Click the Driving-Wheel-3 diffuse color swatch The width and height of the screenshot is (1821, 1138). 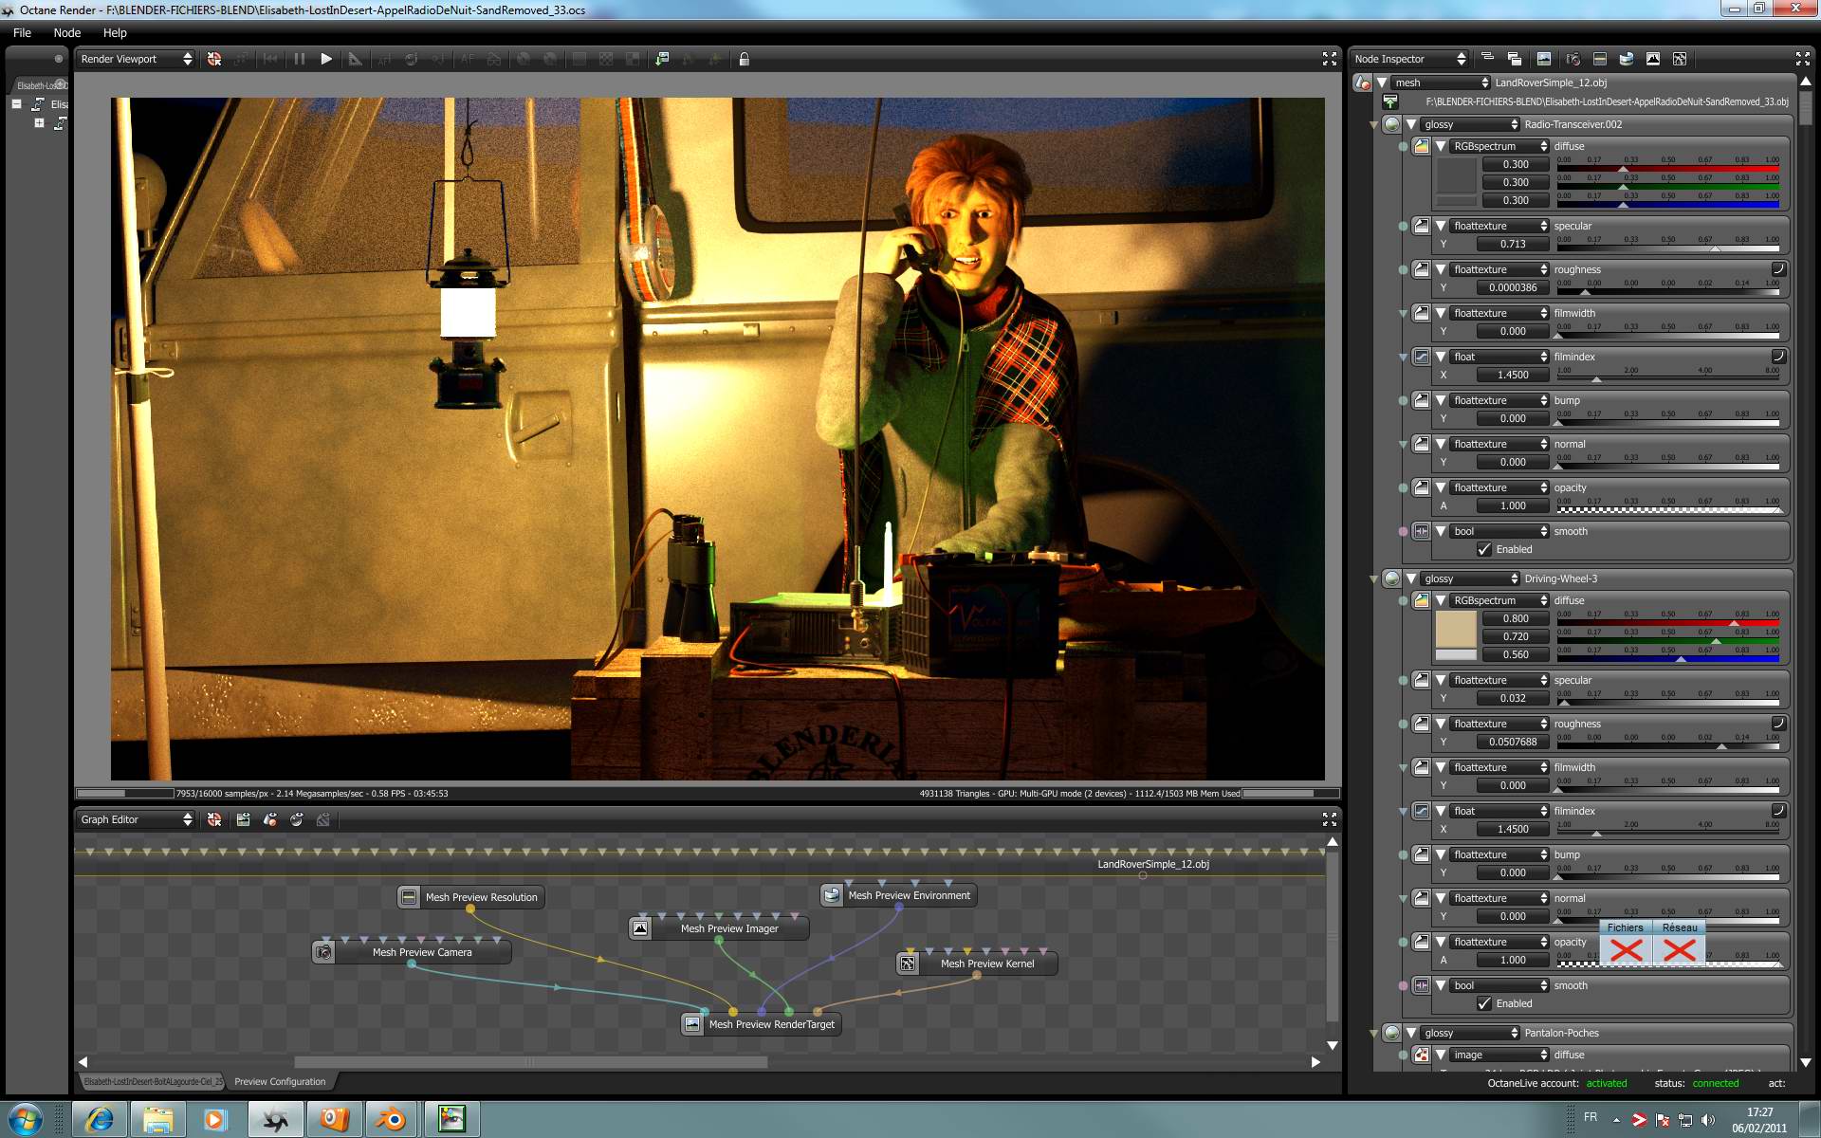pyautogui.click(x=1456, y=628)
